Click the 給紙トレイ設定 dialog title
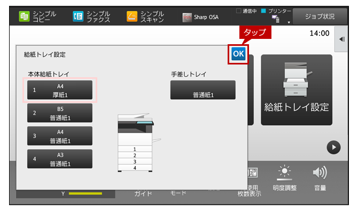 [45, 55]
